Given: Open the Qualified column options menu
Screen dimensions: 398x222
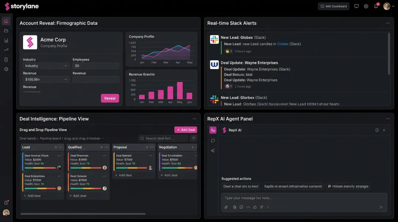Looking at the screenshot, I should point(106,147).
